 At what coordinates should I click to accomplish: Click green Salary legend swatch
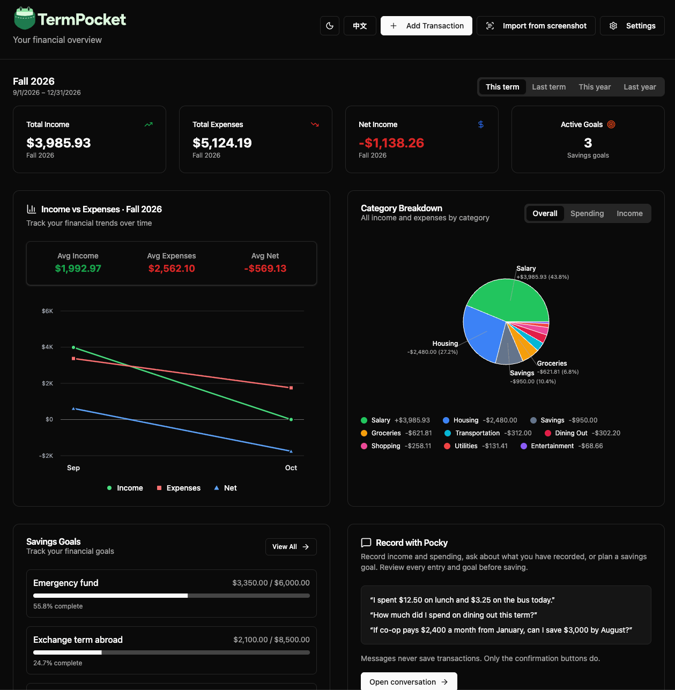tap(364, 420)
